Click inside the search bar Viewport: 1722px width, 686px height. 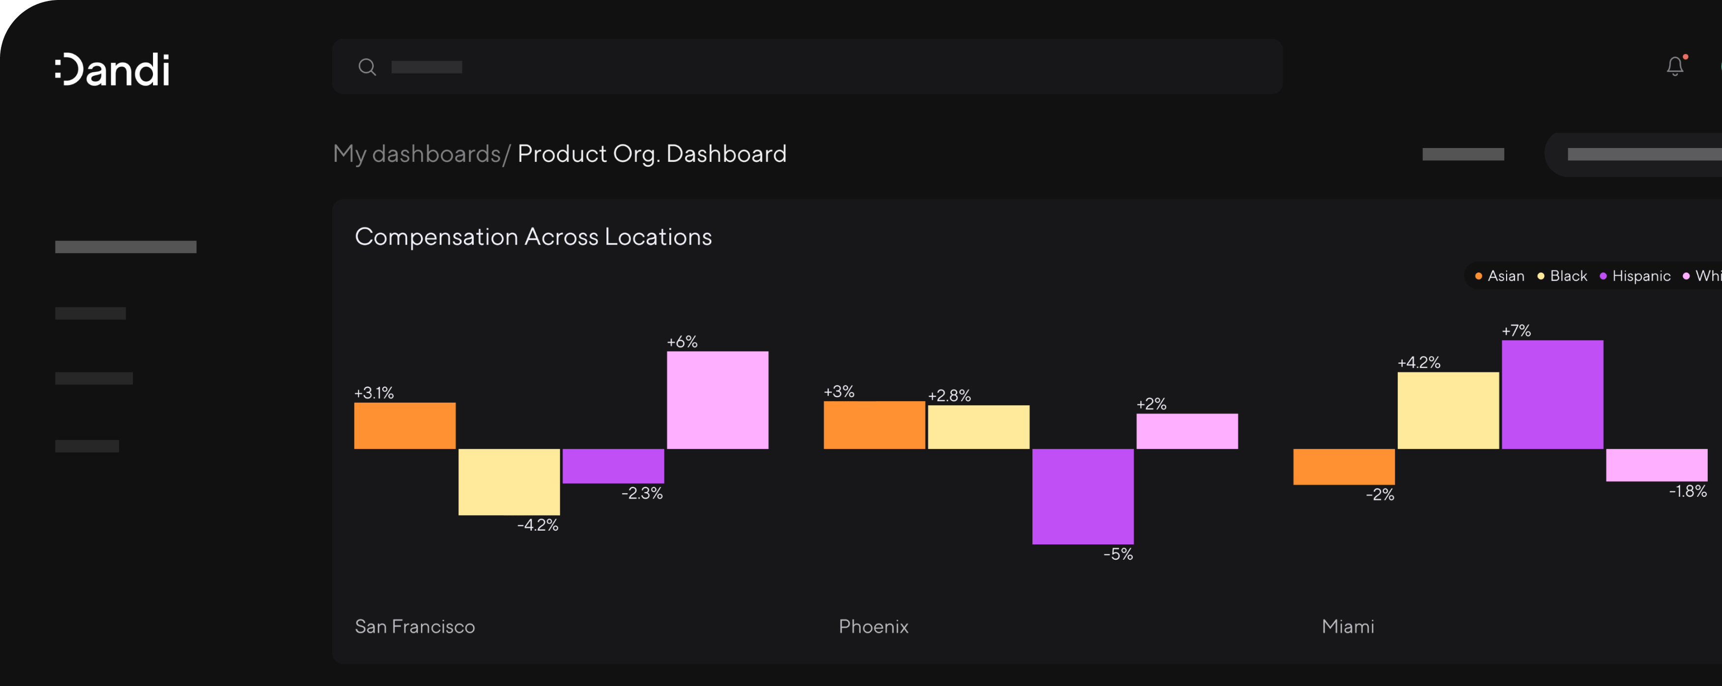(802, 67)
